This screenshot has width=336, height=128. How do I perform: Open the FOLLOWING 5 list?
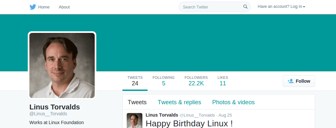tap(164, 81)
